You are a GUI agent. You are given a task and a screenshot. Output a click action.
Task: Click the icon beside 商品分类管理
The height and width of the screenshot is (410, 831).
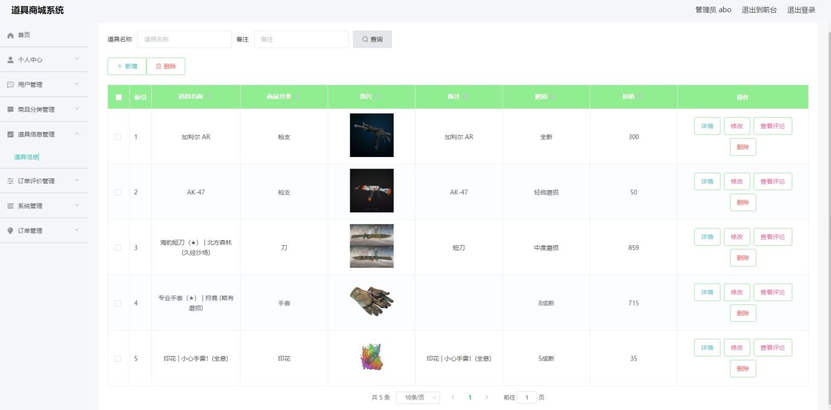(x=11, y=109)
